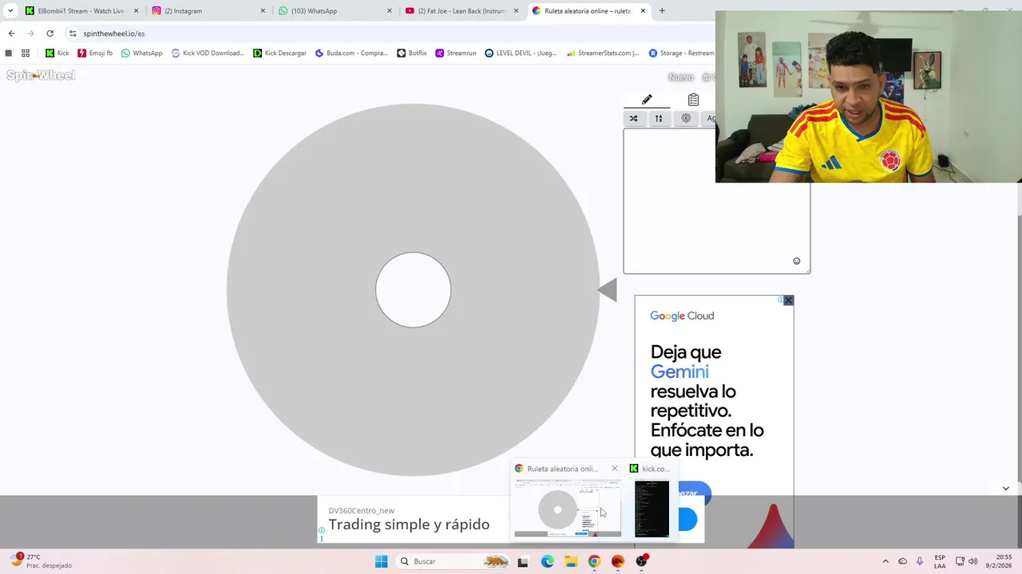Image resolution: width=1022 pixels, height=574 pixels.
Task: Switch to the WhatsApp browser tab
Action: (x=335, y=11)
